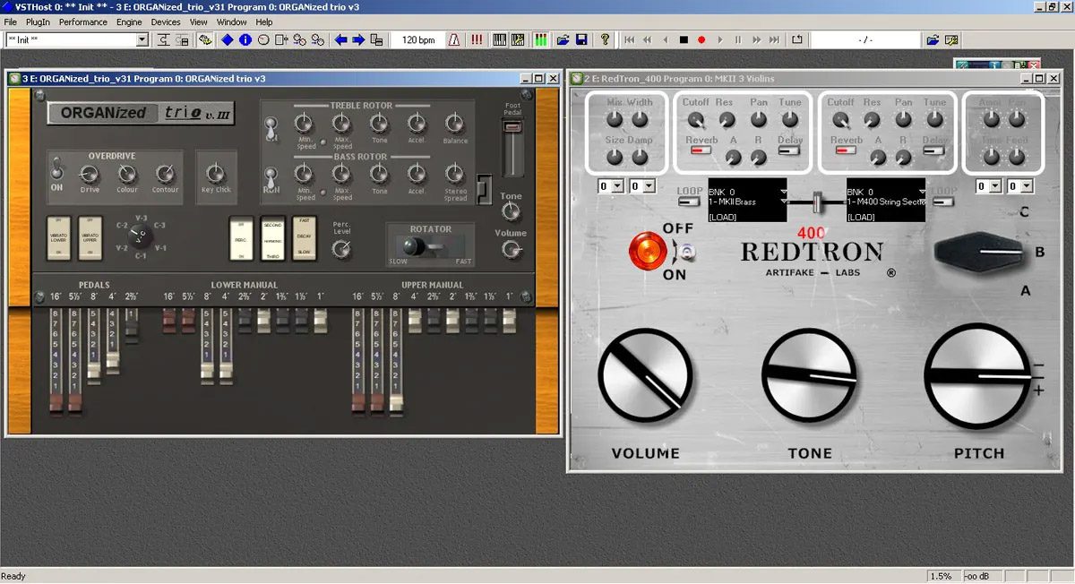Click the rewind transport button
This screenshot has width=1075, height=584.
pyautogui.click(x=648, y=40)
